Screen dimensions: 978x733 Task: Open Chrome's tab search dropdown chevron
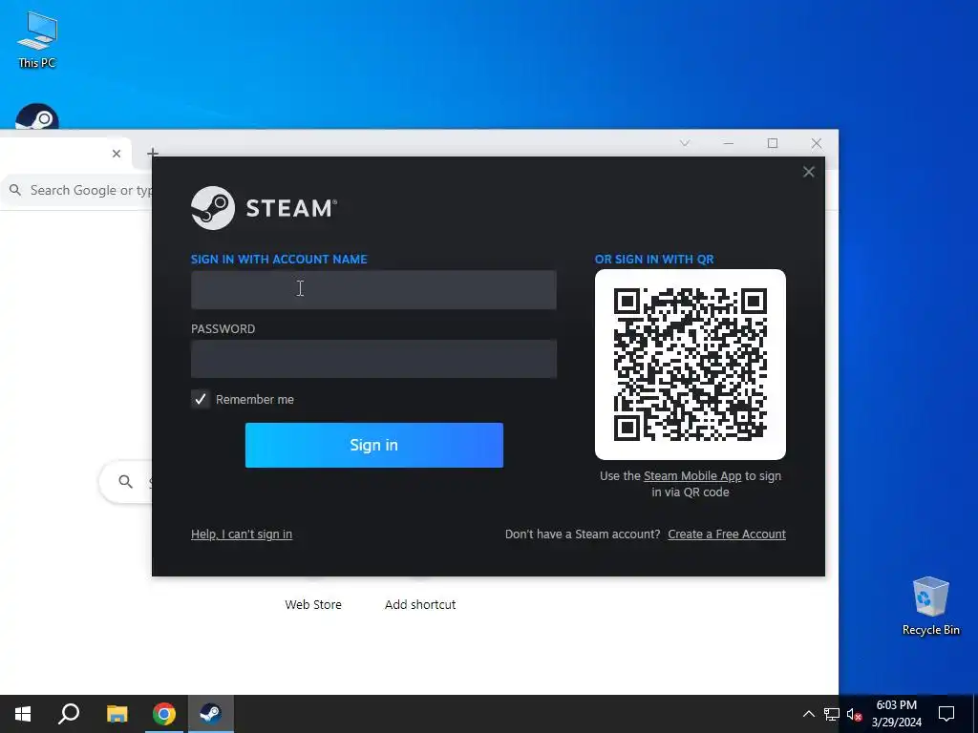point(685,143)
